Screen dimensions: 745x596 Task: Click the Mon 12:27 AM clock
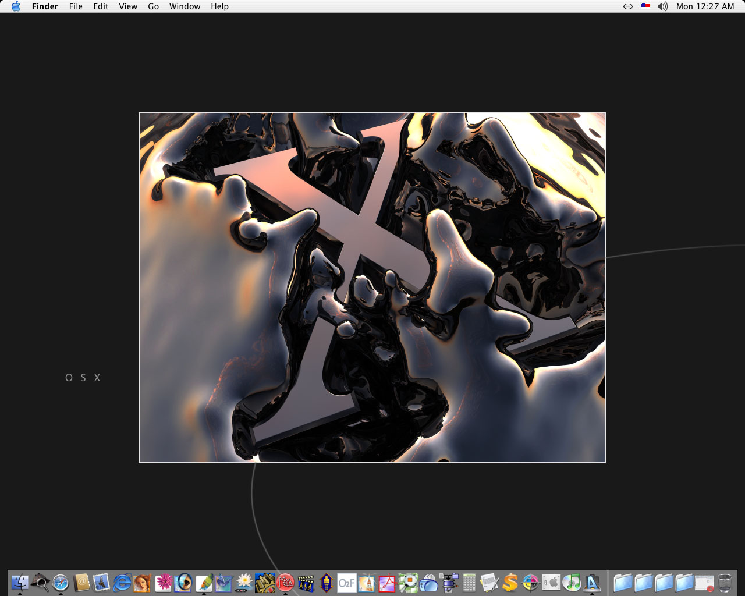tap(705, 6)
